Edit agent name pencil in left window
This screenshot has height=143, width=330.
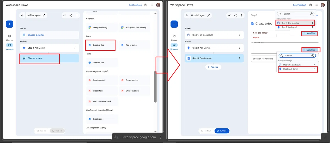44,15
